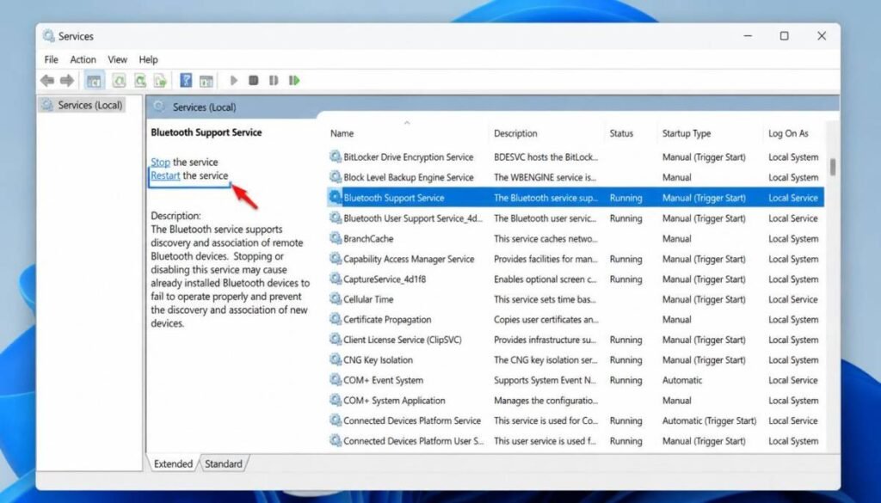Click gear icon of BitLocker Drive Encryption Service
This screenshot has height=503, width=881.
(336, 157)
